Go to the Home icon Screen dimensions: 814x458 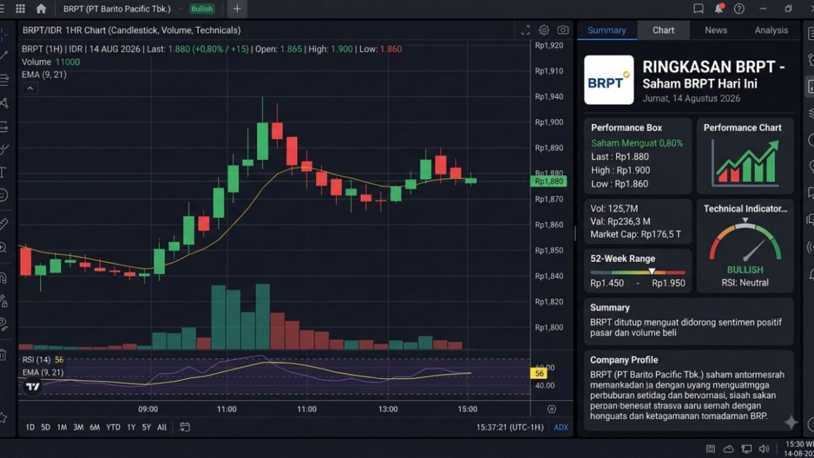click(x=41, y=9)
